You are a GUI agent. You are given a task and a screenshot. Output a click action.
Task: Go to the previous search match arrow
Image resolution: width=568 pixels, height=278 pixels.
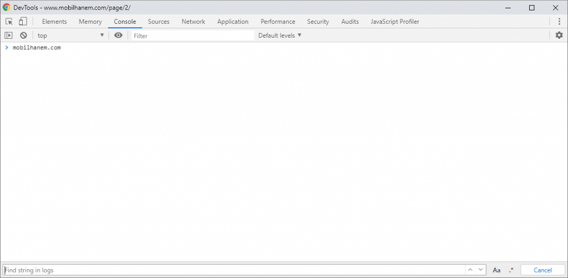(470, 270)
